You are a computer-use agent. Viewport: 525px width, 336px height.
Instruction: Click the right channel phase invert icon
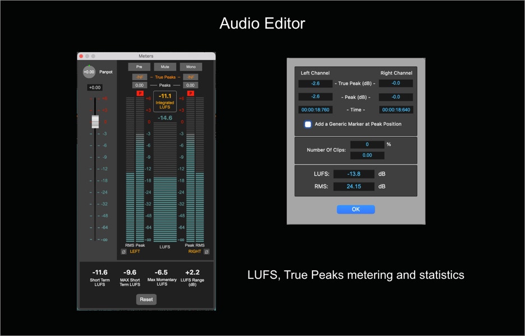(206, 252)
